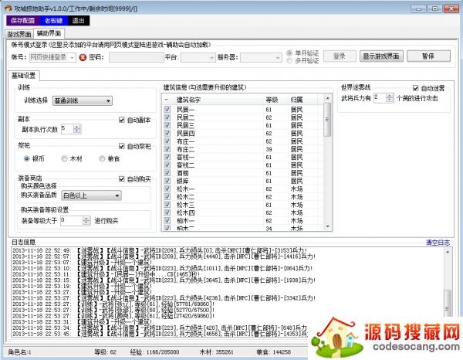This screenshot has width=463, height=360.
Task: Switch to the 游戏界面 tab
Action: [x=19, y=34]
